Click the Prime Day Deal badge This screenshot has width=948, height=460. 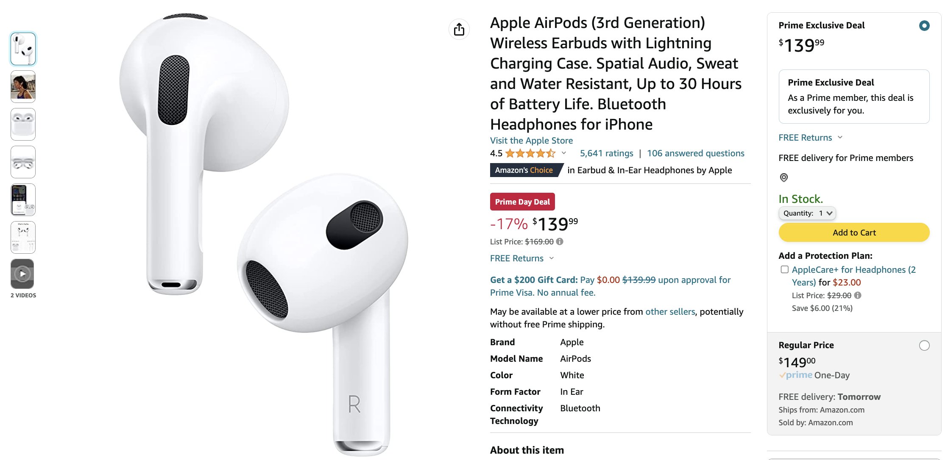point(522,202)
